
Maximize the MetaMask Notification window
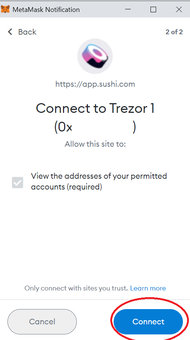pos(153,9)
